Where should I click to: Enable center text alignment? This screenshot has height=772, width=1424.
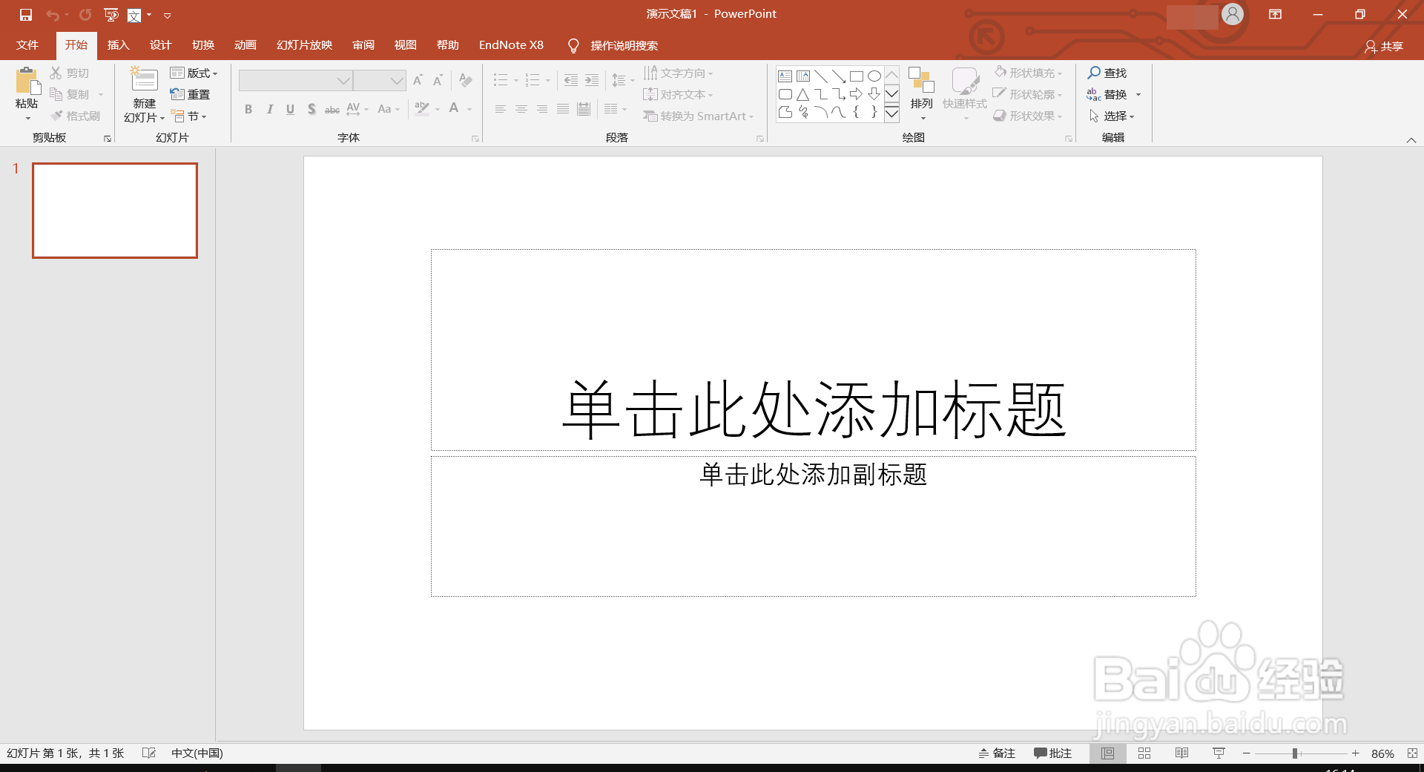[521, 109]
